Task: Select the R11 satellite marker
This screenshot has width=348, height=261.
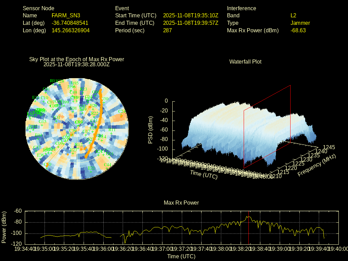Action: point(111,133)
